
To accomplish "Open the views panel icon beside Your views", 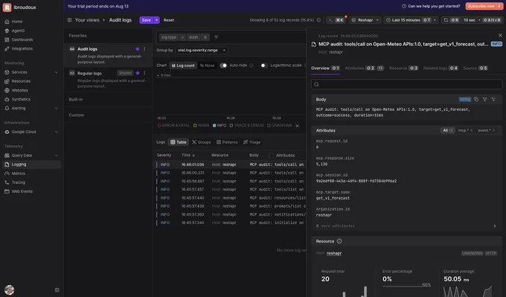I will point(69,20).
